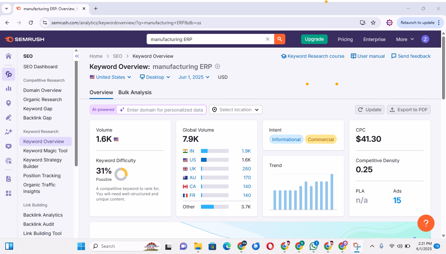Open Microsoft Edge from taskbar
The width and height of the screenshot is (446, 254).
tap(227, 246)
